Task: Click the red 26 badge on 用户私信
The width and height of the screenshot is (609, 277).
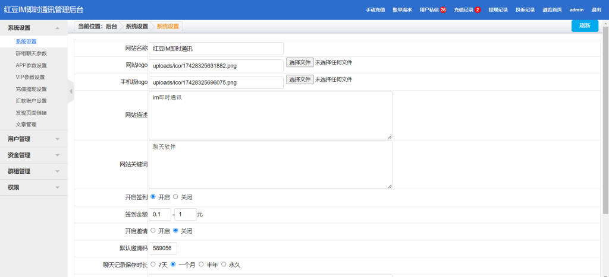Action: (x=443, y=10)
